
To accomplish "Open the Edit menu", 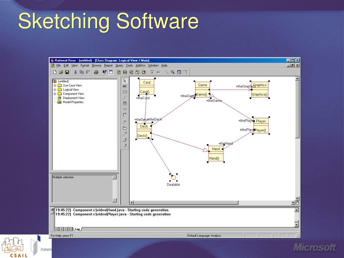I will [66, 66].
